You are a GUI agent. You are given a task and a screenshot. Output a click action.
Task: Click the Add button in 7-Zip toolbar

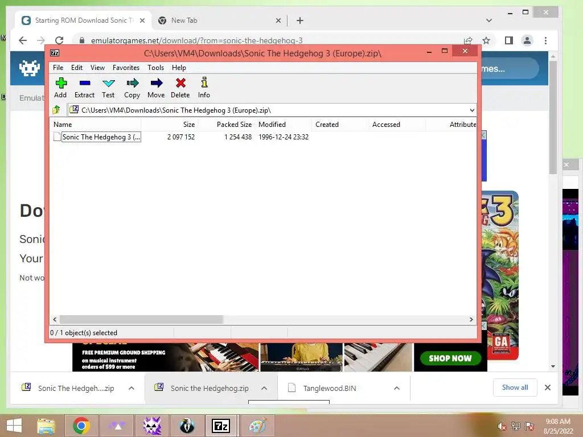click(x=60, y=88)
